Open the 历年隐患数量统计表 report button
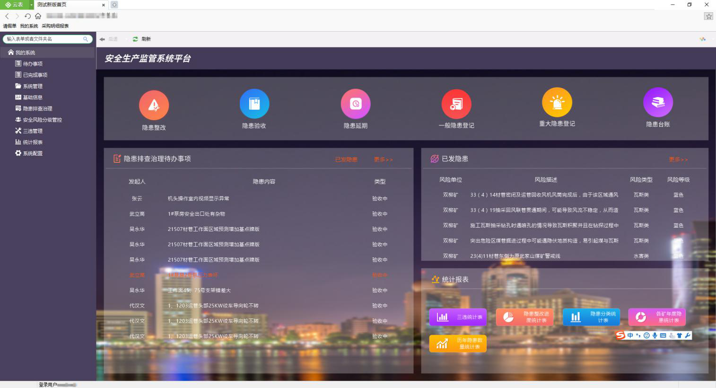The width and height of the screenshot is (716, 388). (x=458, y=344)
